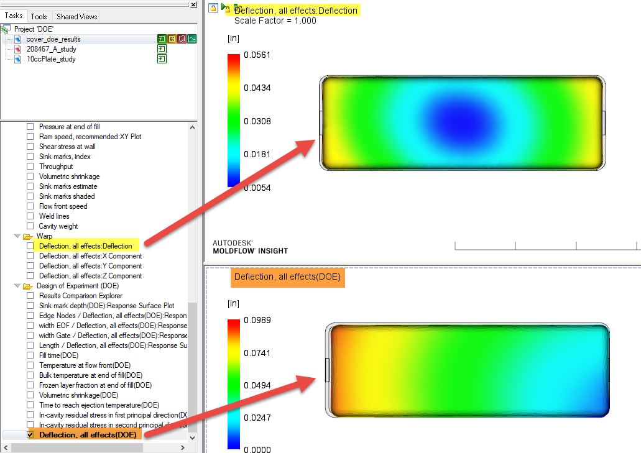This screenshot has width=641, height=453.
Task: Open the orange log icon for cover_doe_results
Action: coord(172,39)
